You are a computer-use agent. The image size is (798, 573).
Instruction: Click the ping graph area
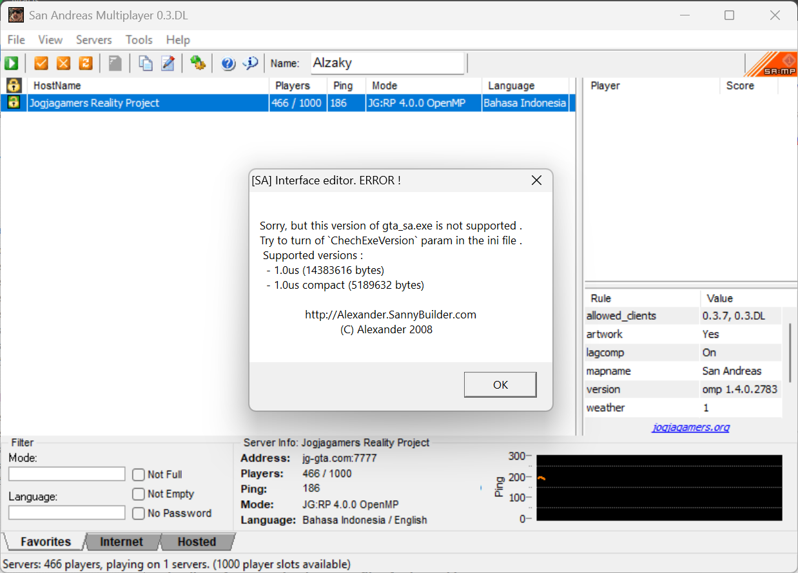(659, 488)
